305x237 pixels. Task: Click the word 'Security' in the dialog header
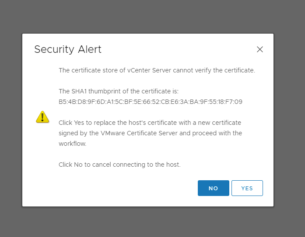tap(54, 49)
